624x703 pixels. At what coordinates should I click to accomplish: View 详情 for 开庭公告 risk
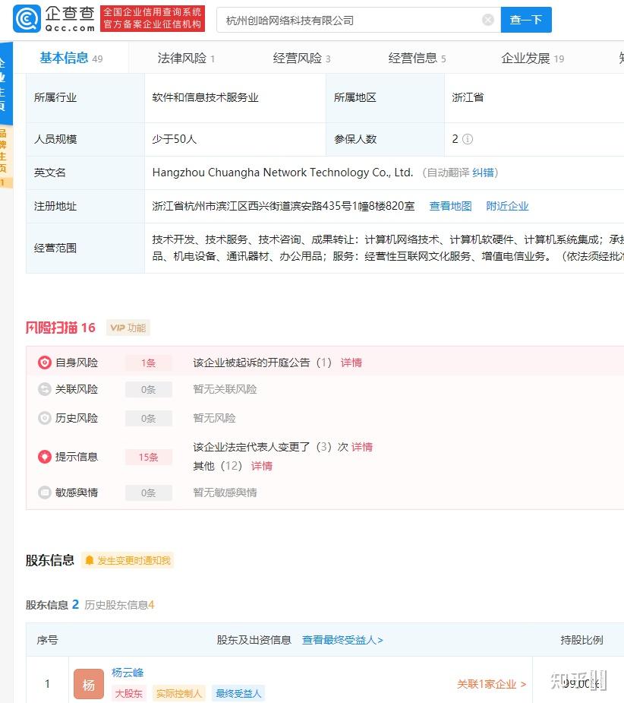point(351,363)
